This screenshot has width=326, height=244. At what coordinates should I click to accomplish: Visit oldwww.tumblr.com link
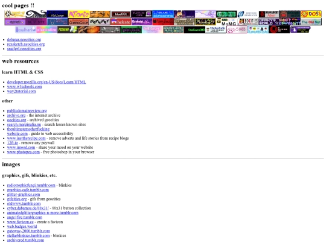[x=24, y=204]
